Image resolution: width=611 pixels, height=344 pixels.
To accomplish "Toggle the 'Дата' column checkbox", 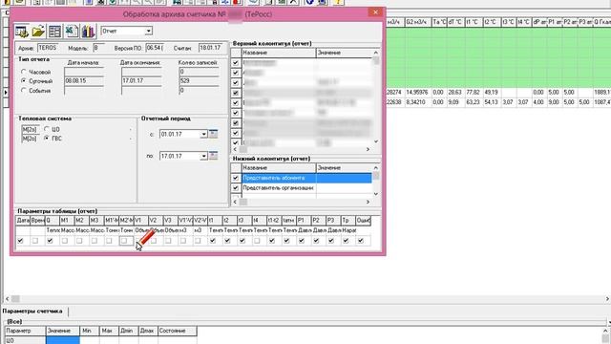I will pyautogui.click(x=20, y=241).
